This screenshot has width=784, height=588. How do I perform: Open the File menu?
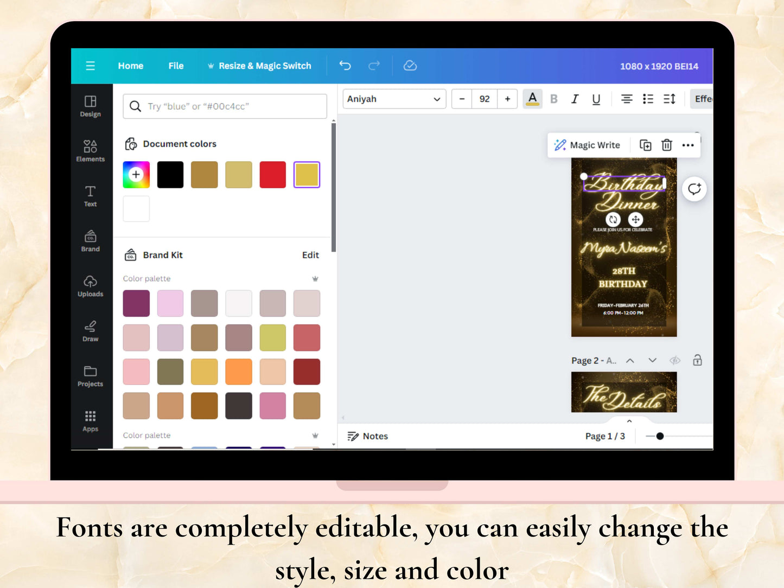click(x=176, y=66)
